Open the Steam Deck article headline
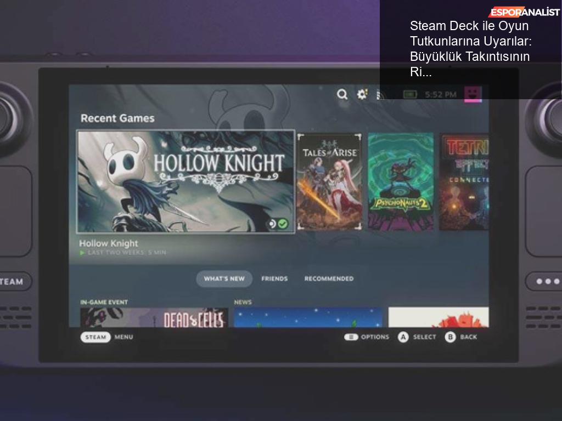The height and width of the screenshot is (421, 562). pyautogui.click(x=470, y=49)
